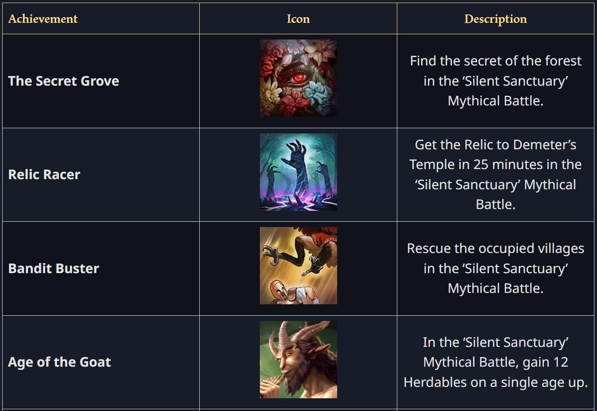Click the Relic Racer zombie hands icon
This screenshot has height=411, width=597.
click(298, 172)
